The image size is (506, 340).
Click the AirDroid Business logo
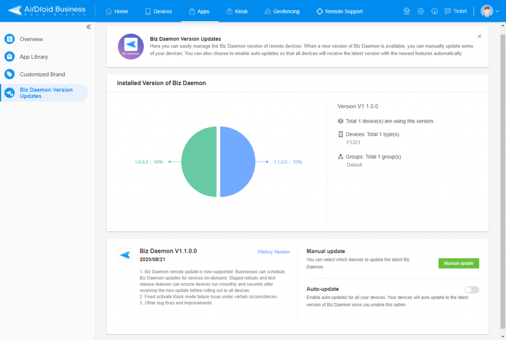click(x=47, y=11)
